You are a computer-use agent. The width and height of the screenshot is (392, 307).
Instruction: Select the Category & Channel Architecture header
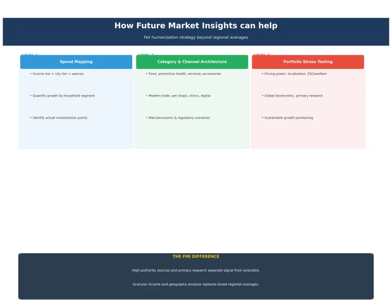192,62
